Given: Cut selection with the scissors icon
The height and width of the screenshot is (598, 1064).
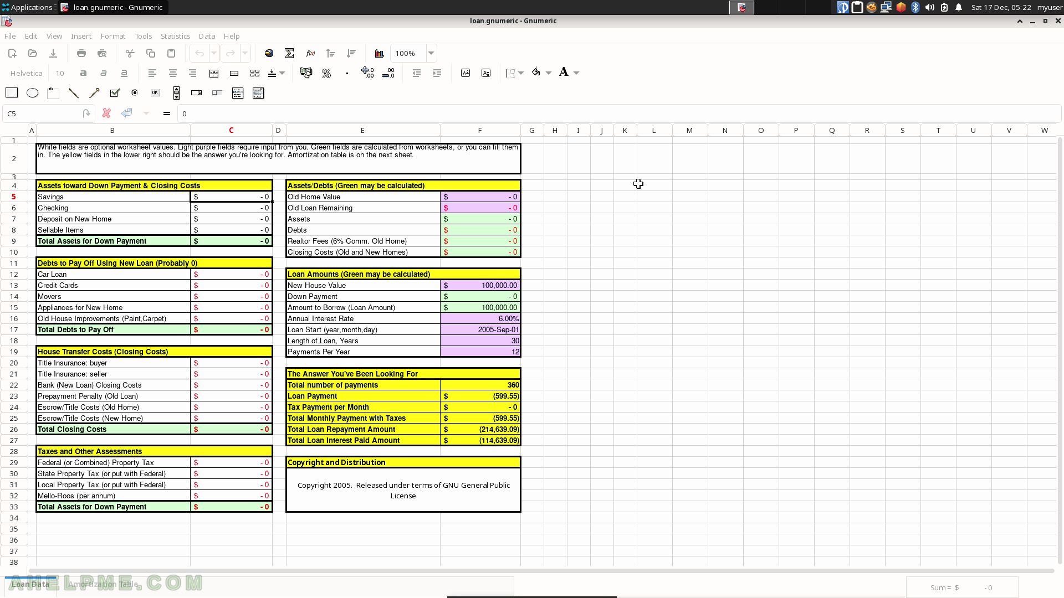Looking at the screenshot, I should (x=130, y=53).
